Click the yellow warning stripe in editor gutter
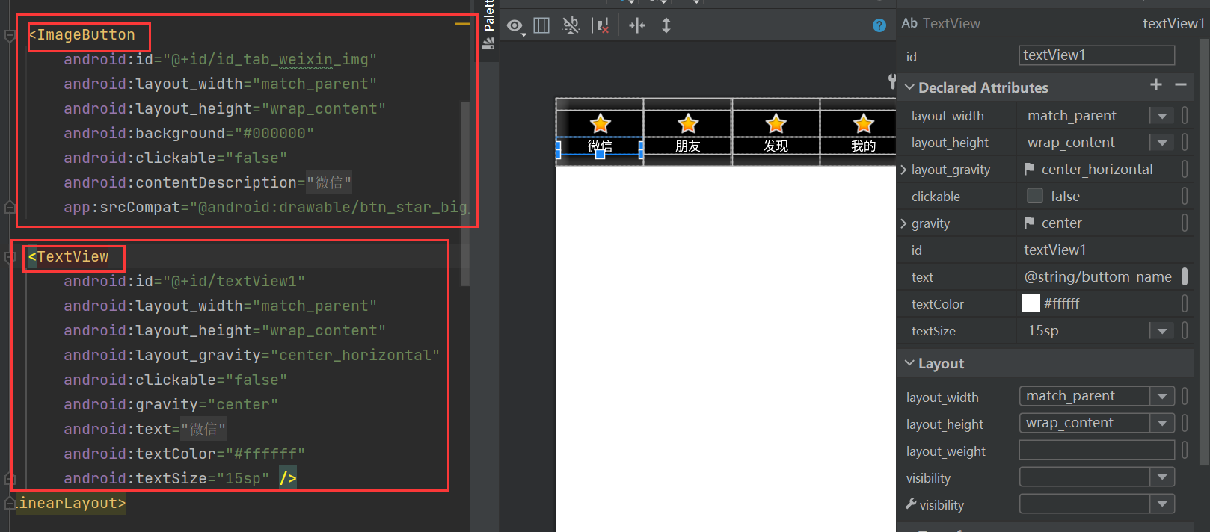Image resolution: width=1210 pixels, height=532 pixels. click(463, 24)
